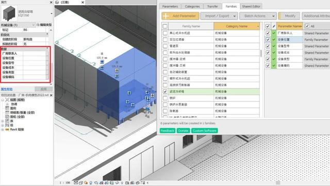This screenshot has height=186, width=330.
Task: Click the pencil edit icon in parameter list header
Action: click(274, 26)
